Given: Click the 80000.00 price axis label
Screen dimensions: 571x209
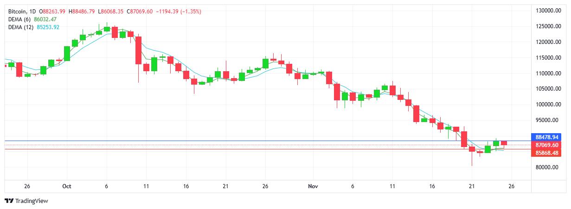Looking at the screenshot, I should pos(548,167).
